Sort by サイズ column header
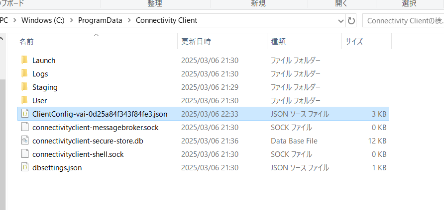 click(354, 42)
